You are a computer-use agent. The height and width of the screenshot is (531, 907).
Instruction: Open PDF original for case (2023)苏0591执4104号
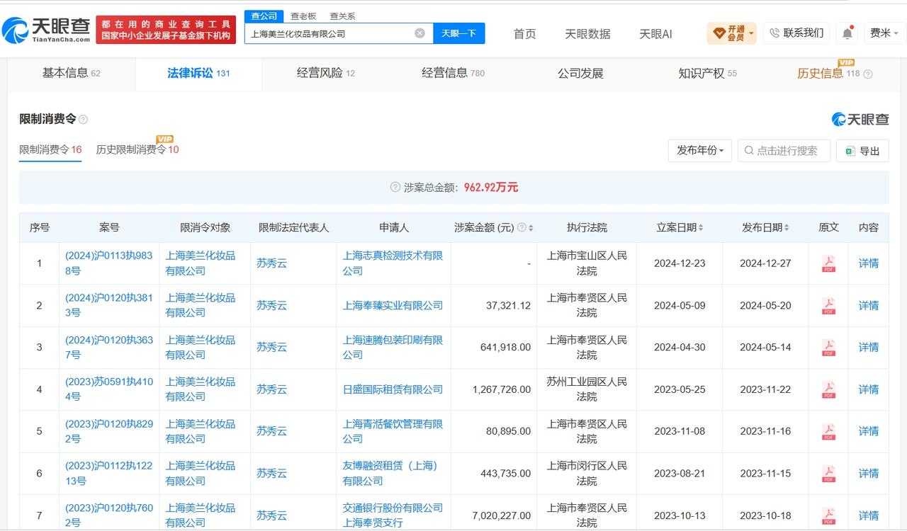point(828,389)
